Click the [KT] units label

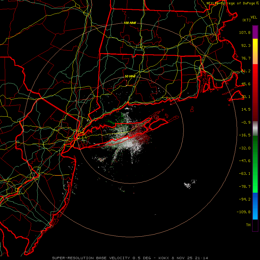247,20
